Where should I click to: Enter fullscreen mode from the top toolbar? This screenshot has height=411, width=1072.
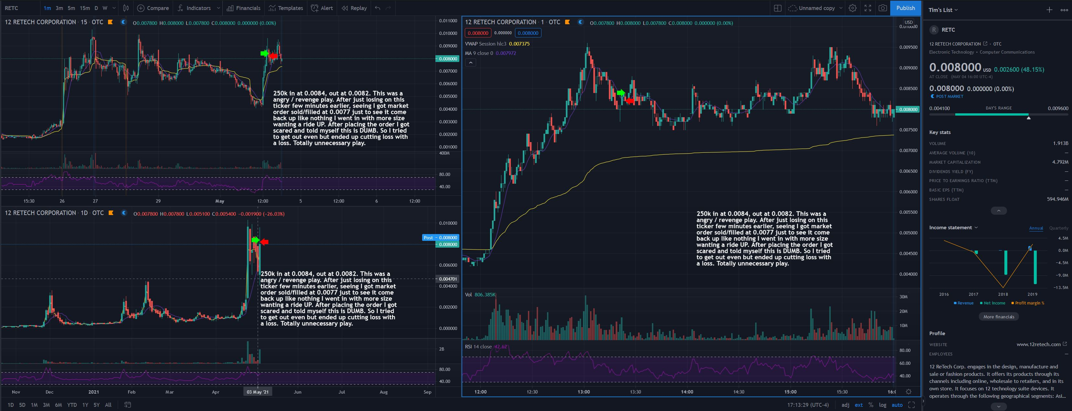tap(868, 8)
